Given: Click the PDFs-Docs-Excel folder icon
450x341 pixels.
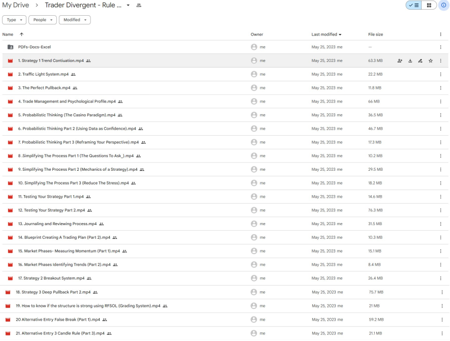Looking at the screenshot, I should pos(10,47).
